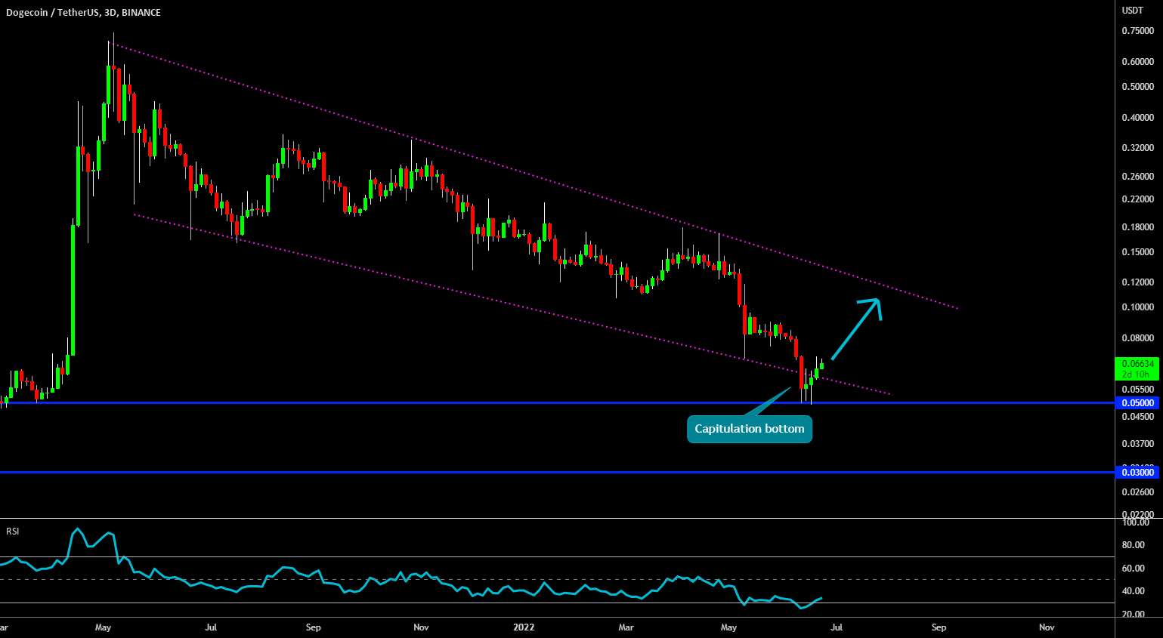Click the 0.40000 price axis value

click(x=1137, y=118)
